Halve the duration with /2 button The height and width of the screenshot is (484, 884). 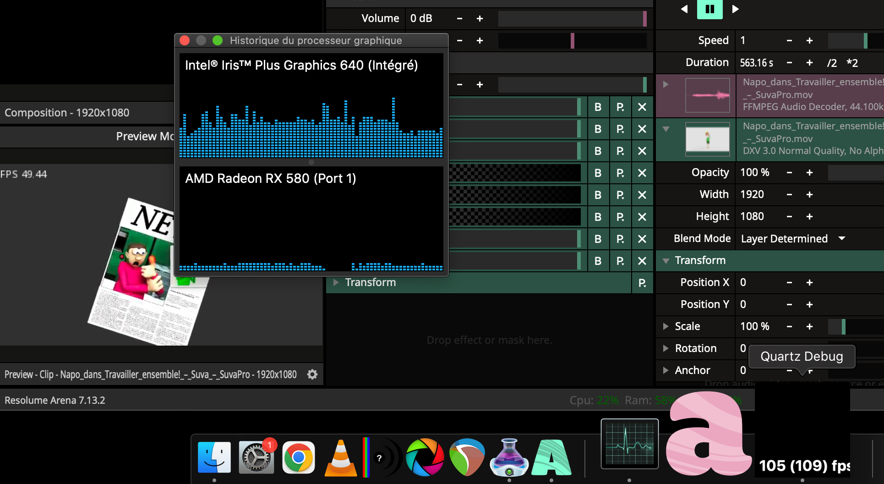point(832,63)
